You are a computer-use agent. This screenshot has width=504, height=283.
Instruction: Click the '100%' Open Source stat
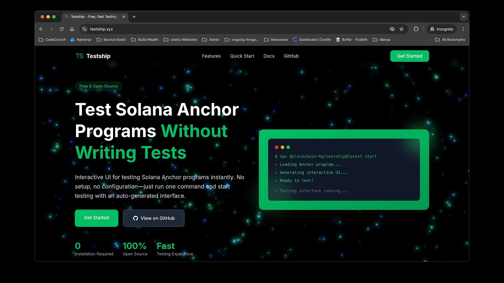click(135, 249)
